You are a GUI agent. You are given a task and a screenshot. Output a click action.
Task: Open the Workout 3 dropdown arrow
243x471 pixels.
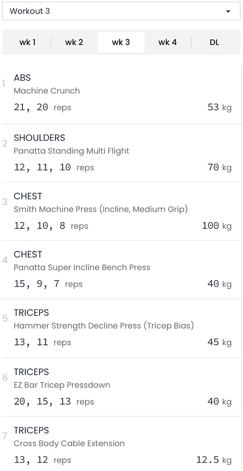coord(228,11)
